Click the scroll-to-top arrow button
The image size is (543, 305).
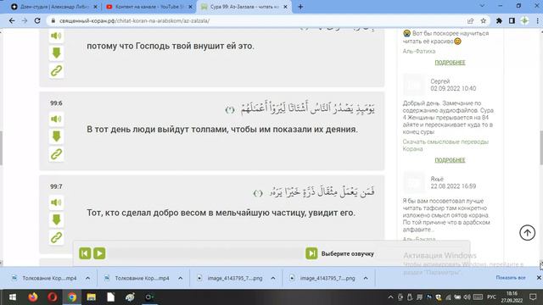[x=527, y=233]
